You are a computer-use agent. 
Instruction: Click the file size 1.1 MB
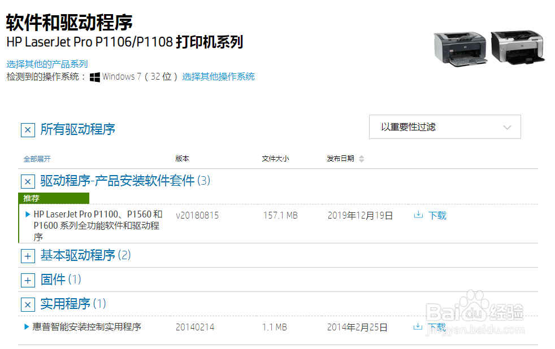tap(275, 327)
